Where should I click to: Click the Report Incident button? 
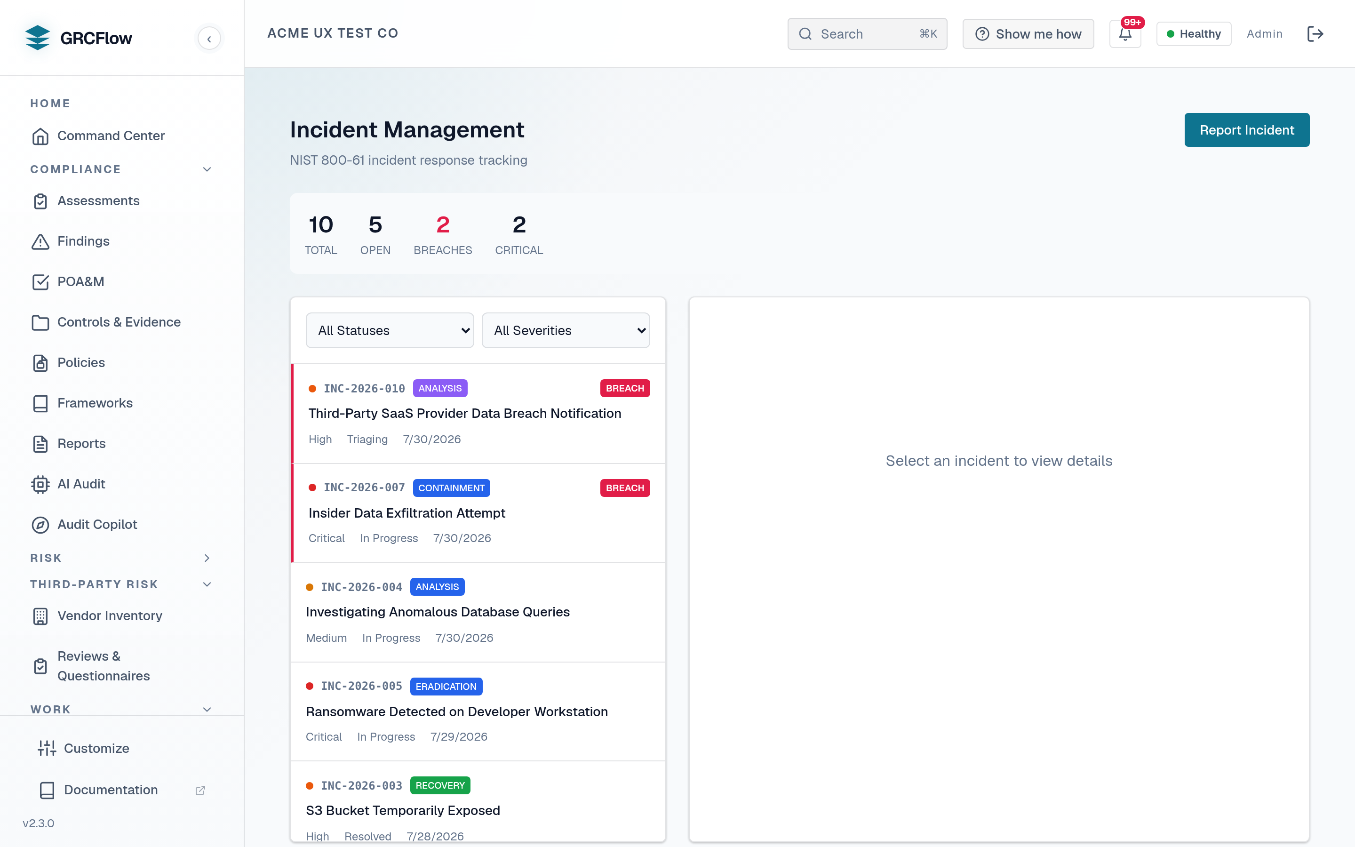(x=1246, y=130)
